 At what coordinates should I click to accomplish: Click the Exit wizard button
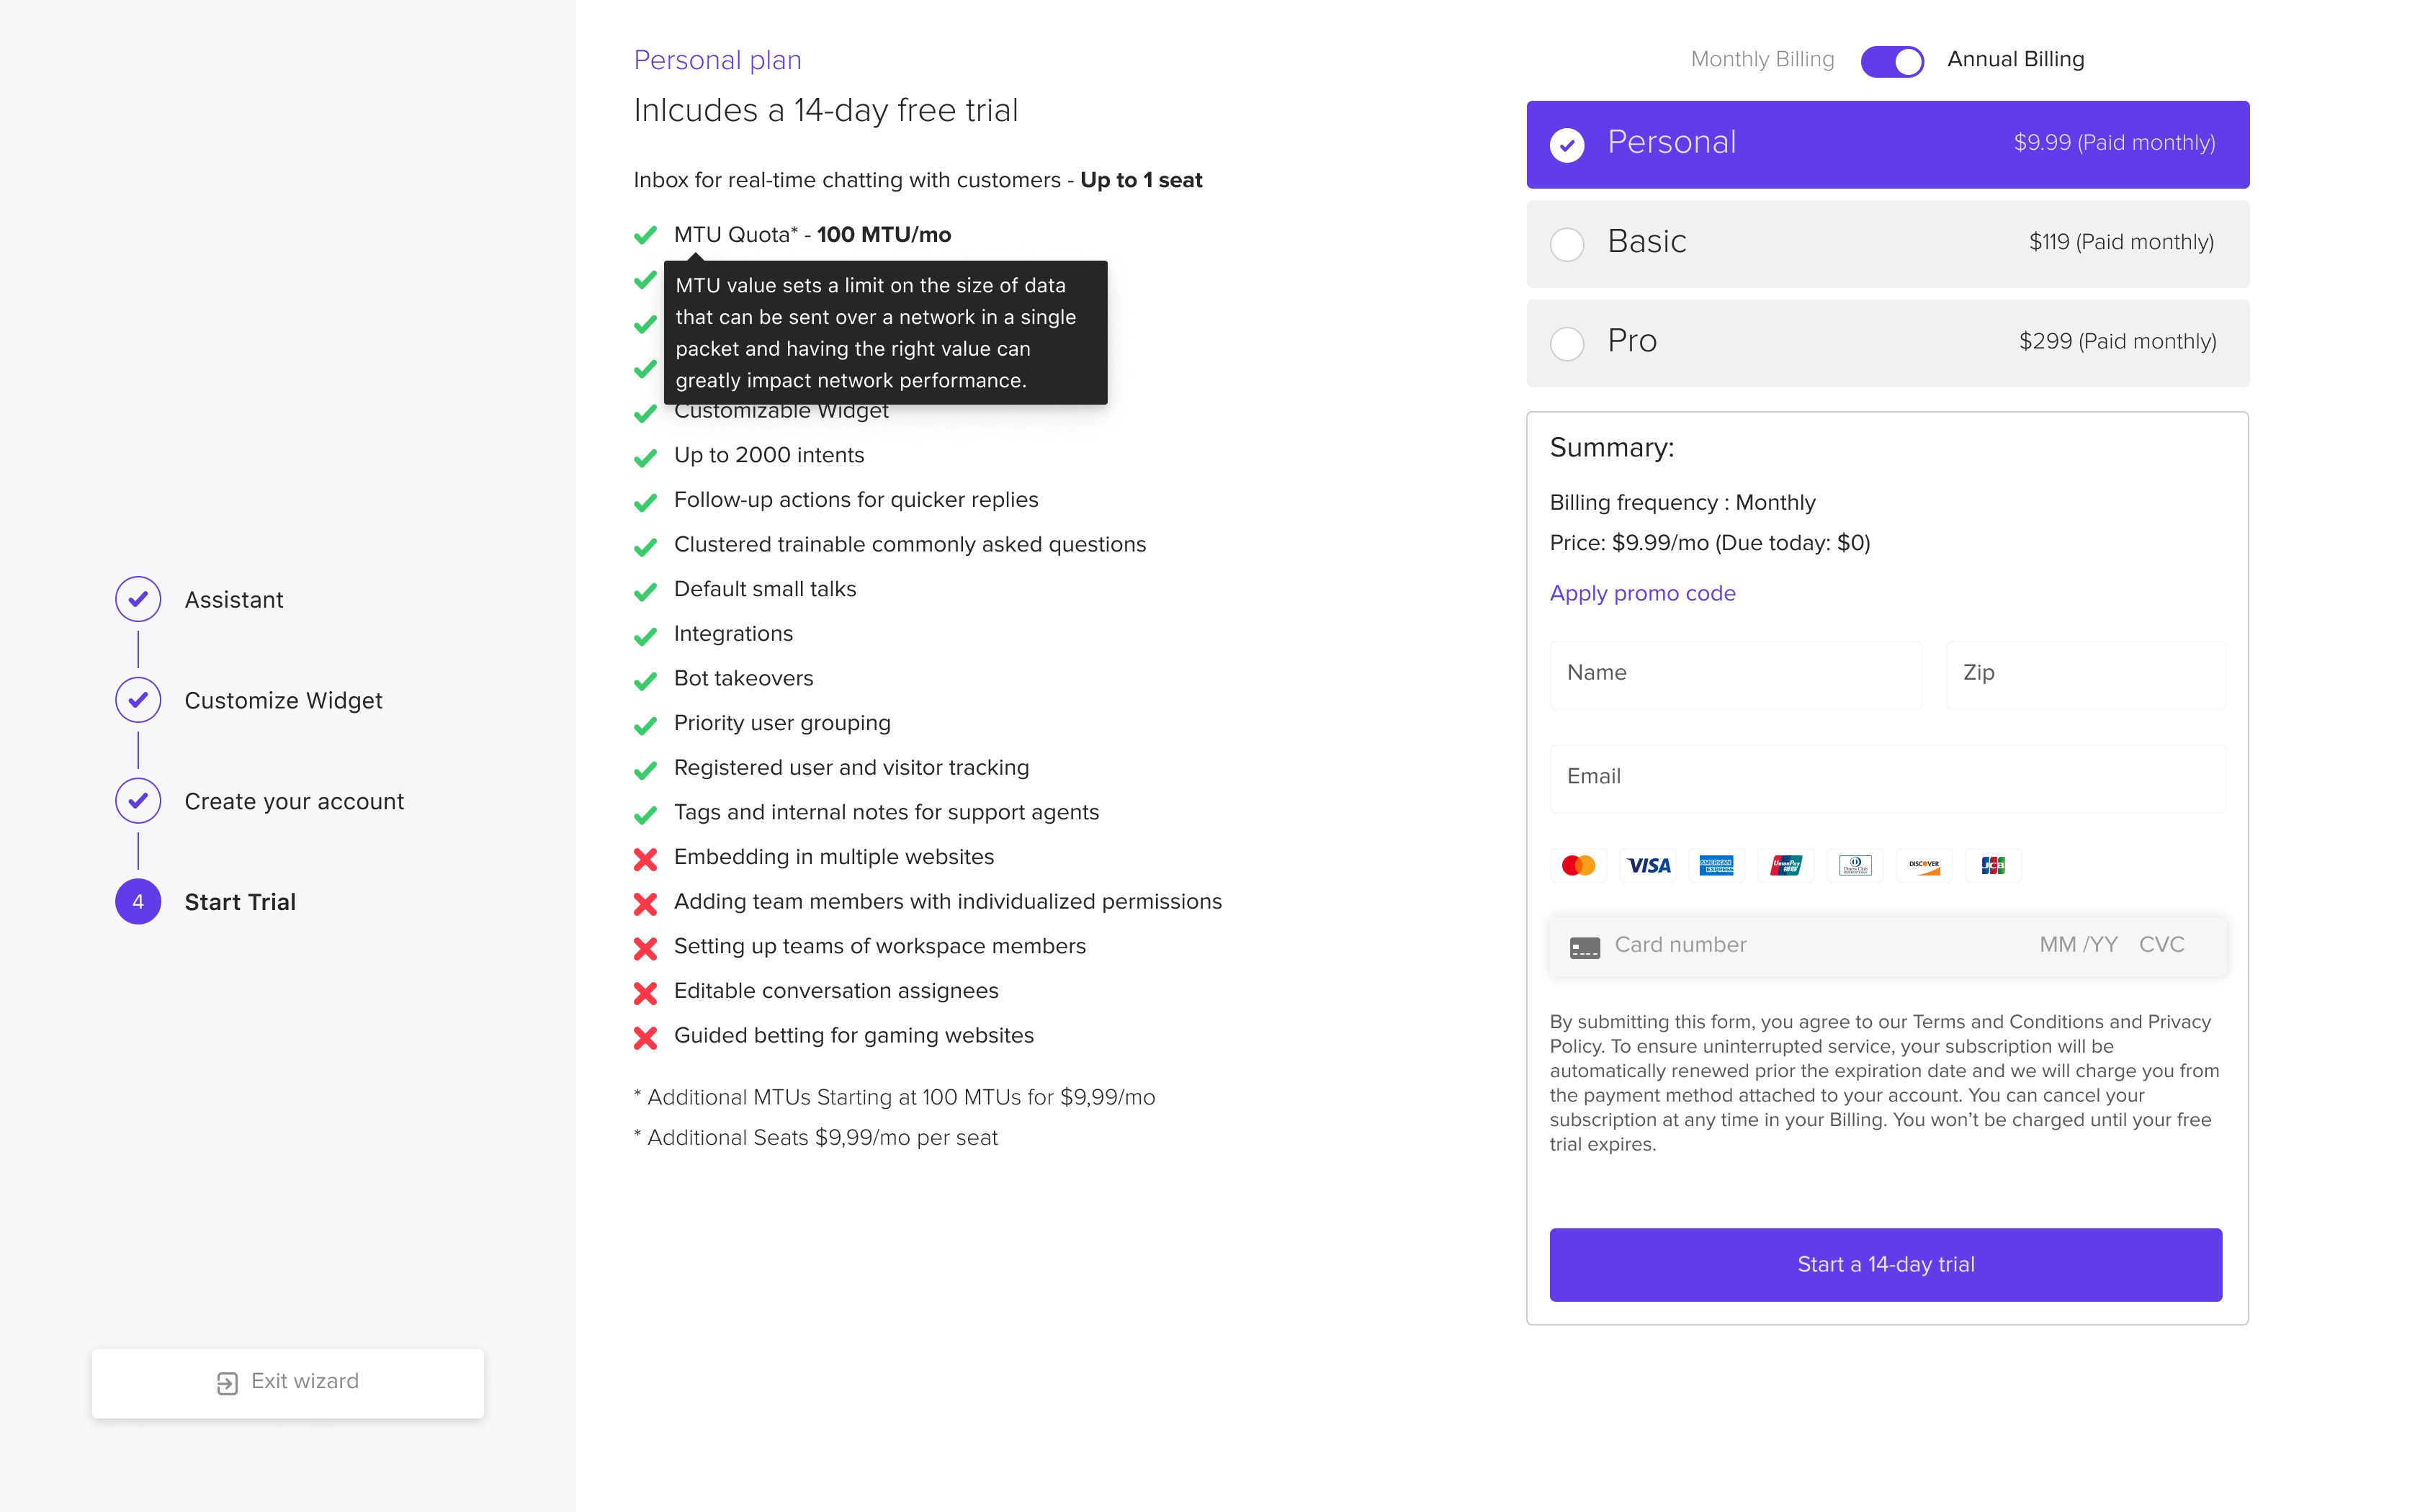pos(288,1383)
